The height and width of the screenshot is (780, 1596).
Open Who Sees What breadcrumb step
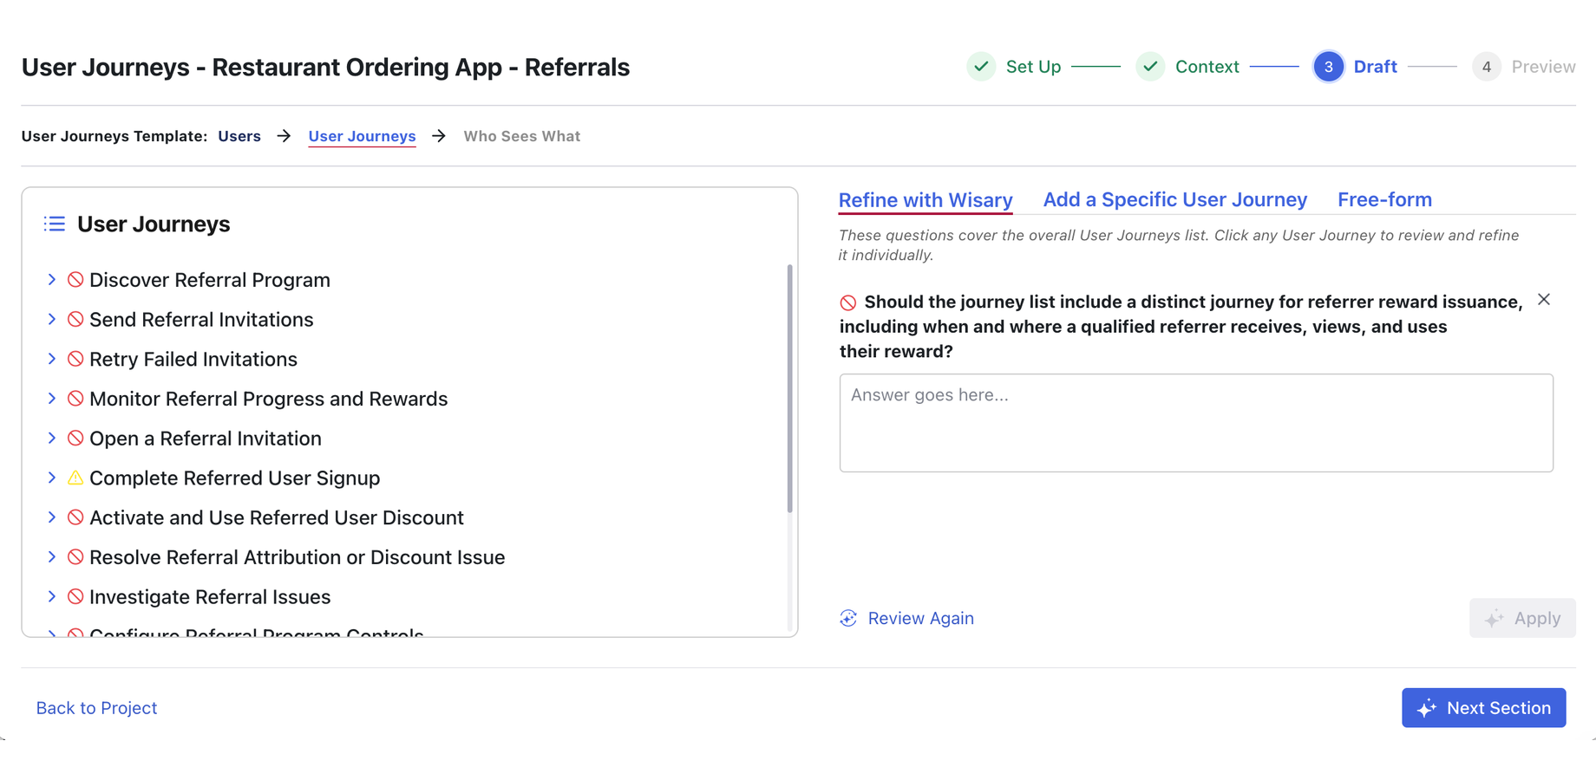(x=521, y=136)
